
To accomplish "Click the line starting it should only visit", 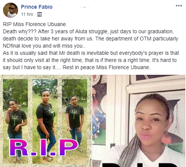I will coord(90,60).
